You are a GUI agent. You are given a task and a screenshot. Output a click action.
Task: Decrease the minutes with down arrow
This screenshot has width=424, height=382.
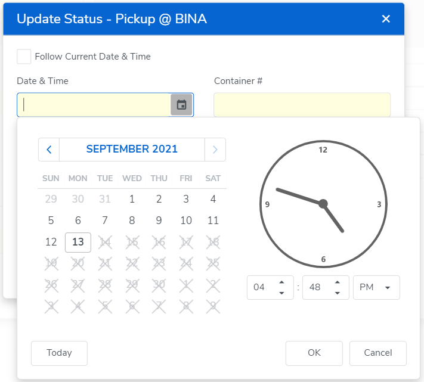pyautogui.click(x=338, y=293)
